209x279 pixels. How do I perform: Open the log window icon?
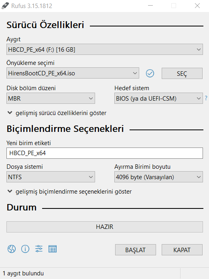(53, 249)
